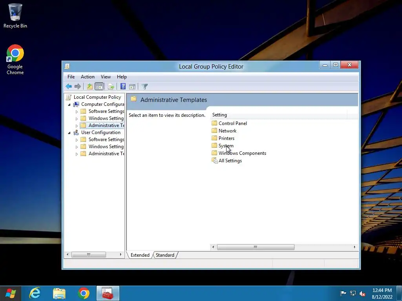Expand Administrative Templates under User Configuration
402x301 pixels.
coord(77,154)
